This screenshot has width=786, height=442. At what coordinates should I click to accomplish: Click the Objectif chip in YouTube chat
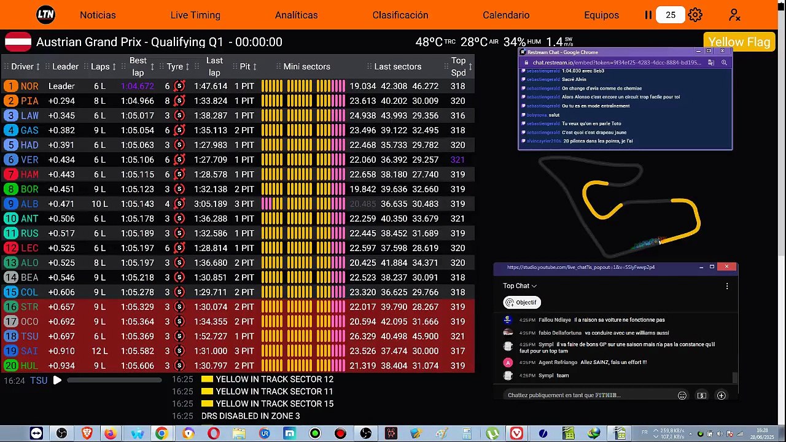click(521, 303)
